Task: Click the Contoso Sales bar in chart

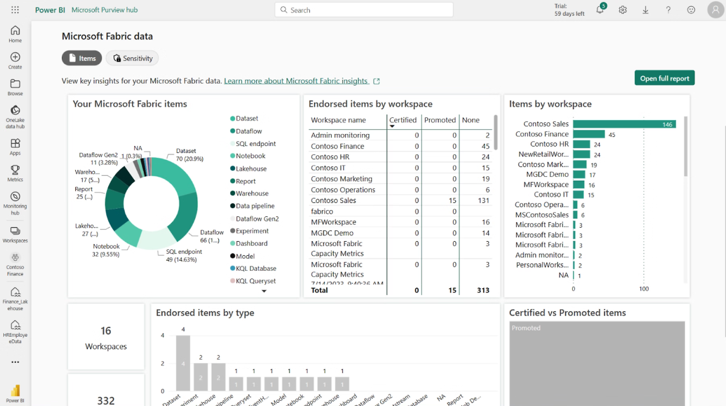Action: (623, 124)
